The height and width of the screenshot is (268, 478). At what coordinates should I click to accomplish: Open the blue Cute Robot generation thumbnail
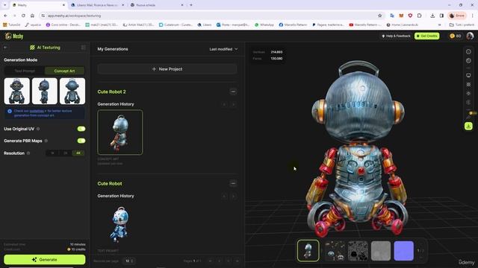[120, 224]
